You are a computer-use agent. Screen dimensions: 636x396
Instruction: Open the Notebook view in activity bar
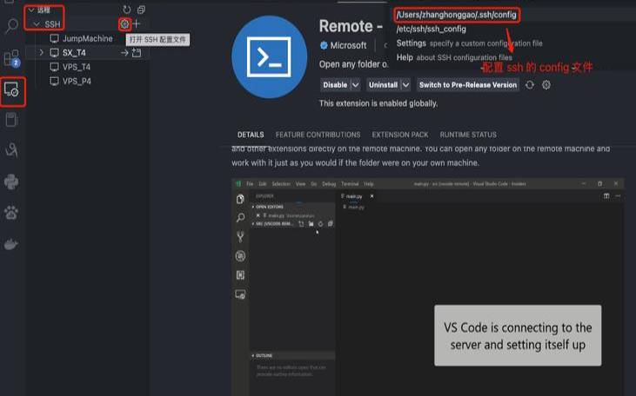pos(11,120)
